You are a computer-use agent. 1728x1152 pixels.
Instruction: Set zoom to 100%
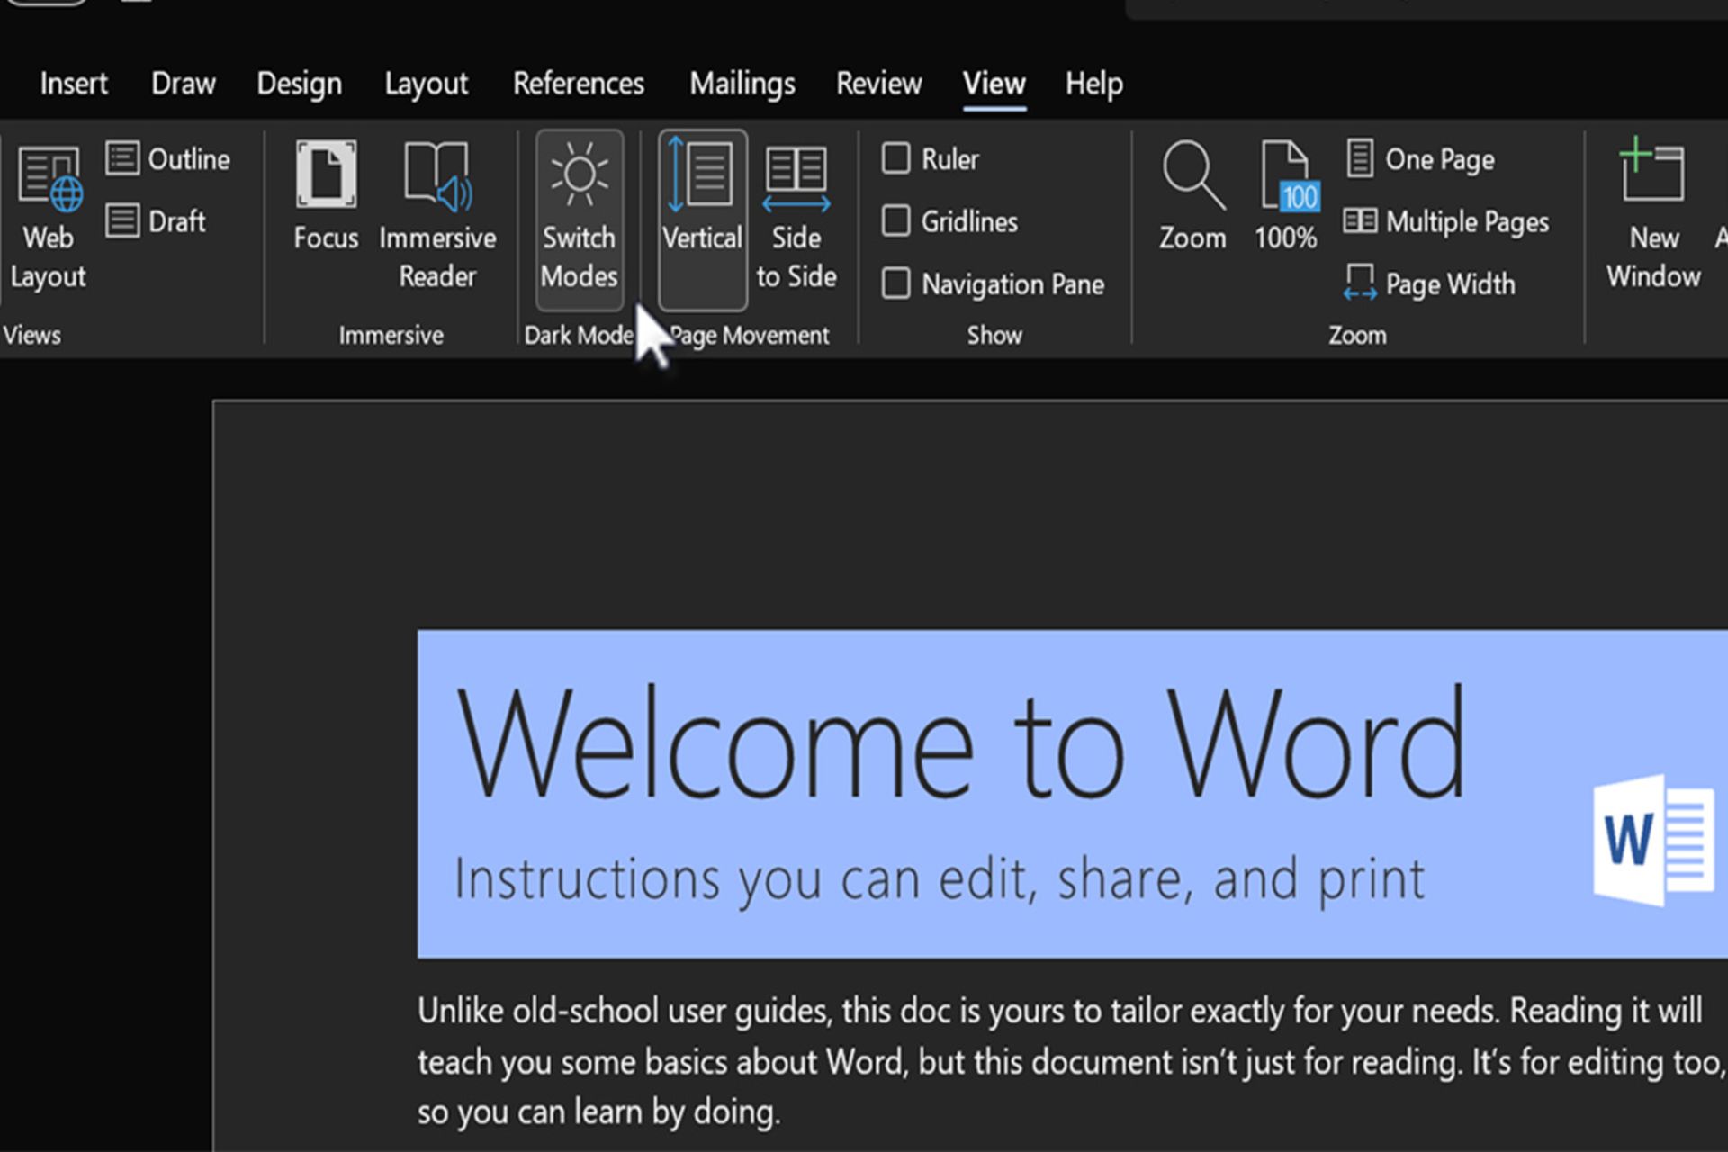[x=1286, y=196]
